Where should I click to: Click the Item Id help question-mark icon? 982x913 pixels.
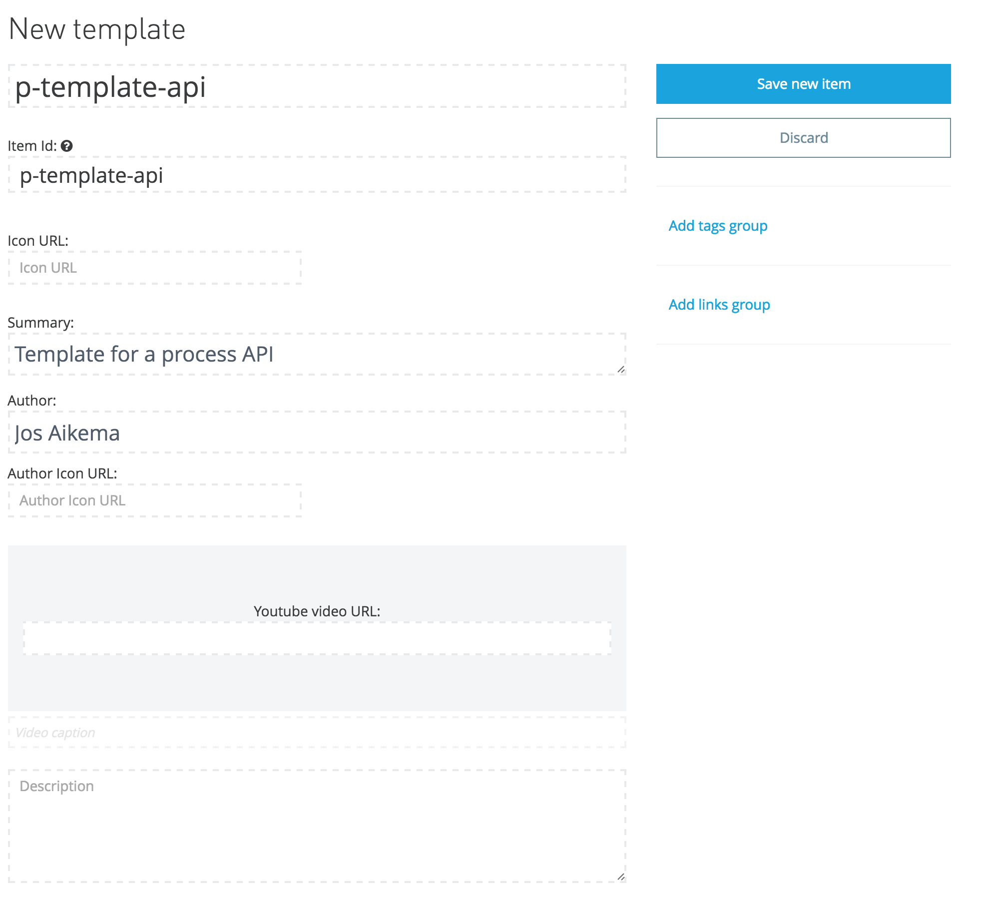coord(67,146)
